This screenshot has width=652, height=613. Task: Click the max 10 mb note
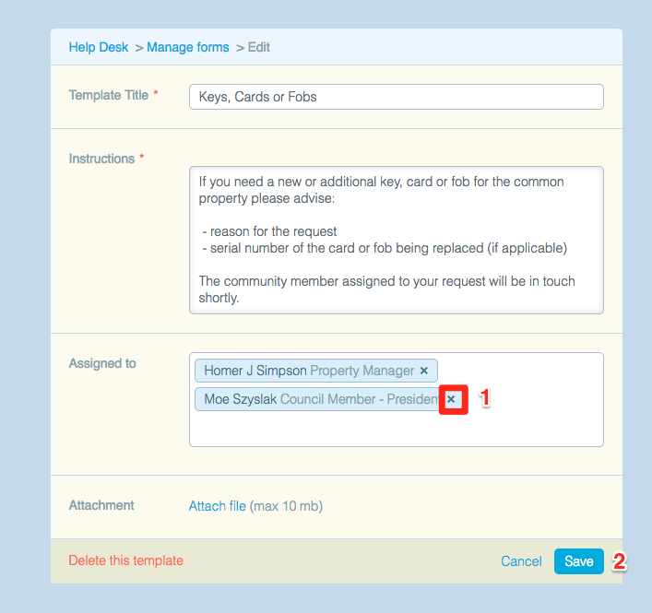[x=286, y=506]
